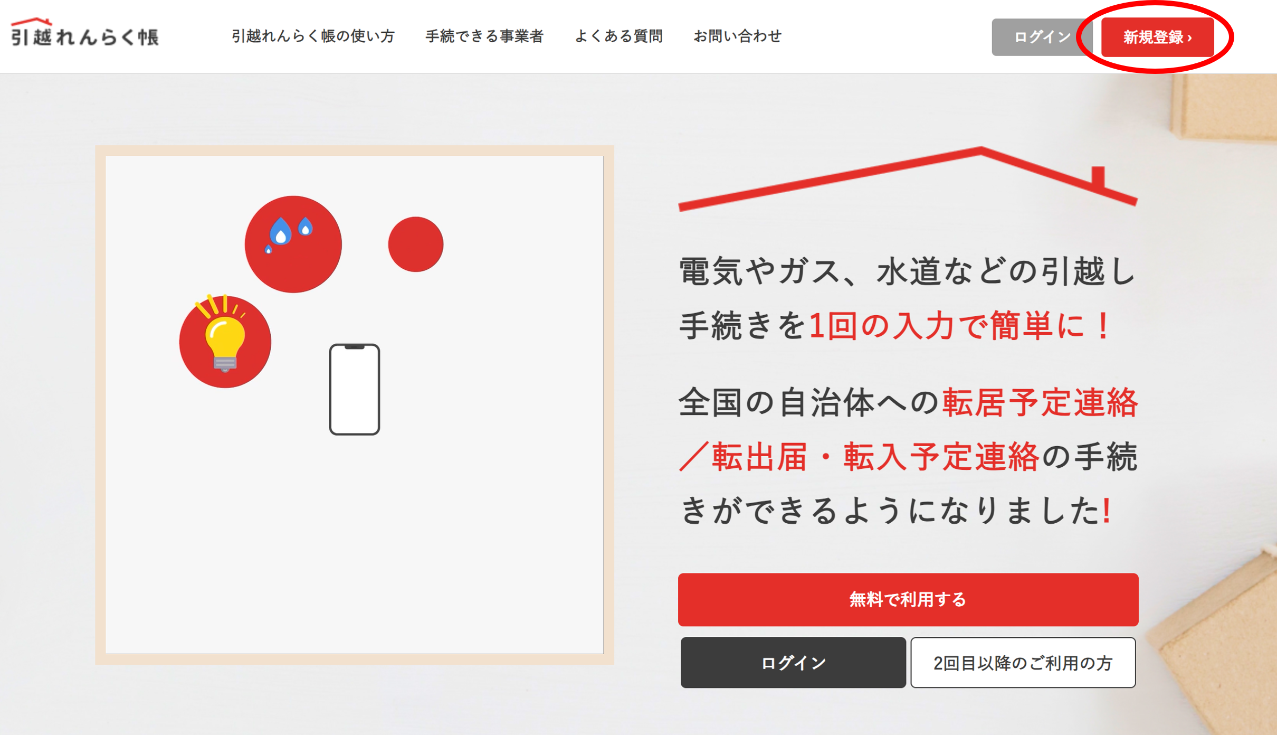Open 手続できる事業者 page

pyautogui.click(x=484, y=36)
